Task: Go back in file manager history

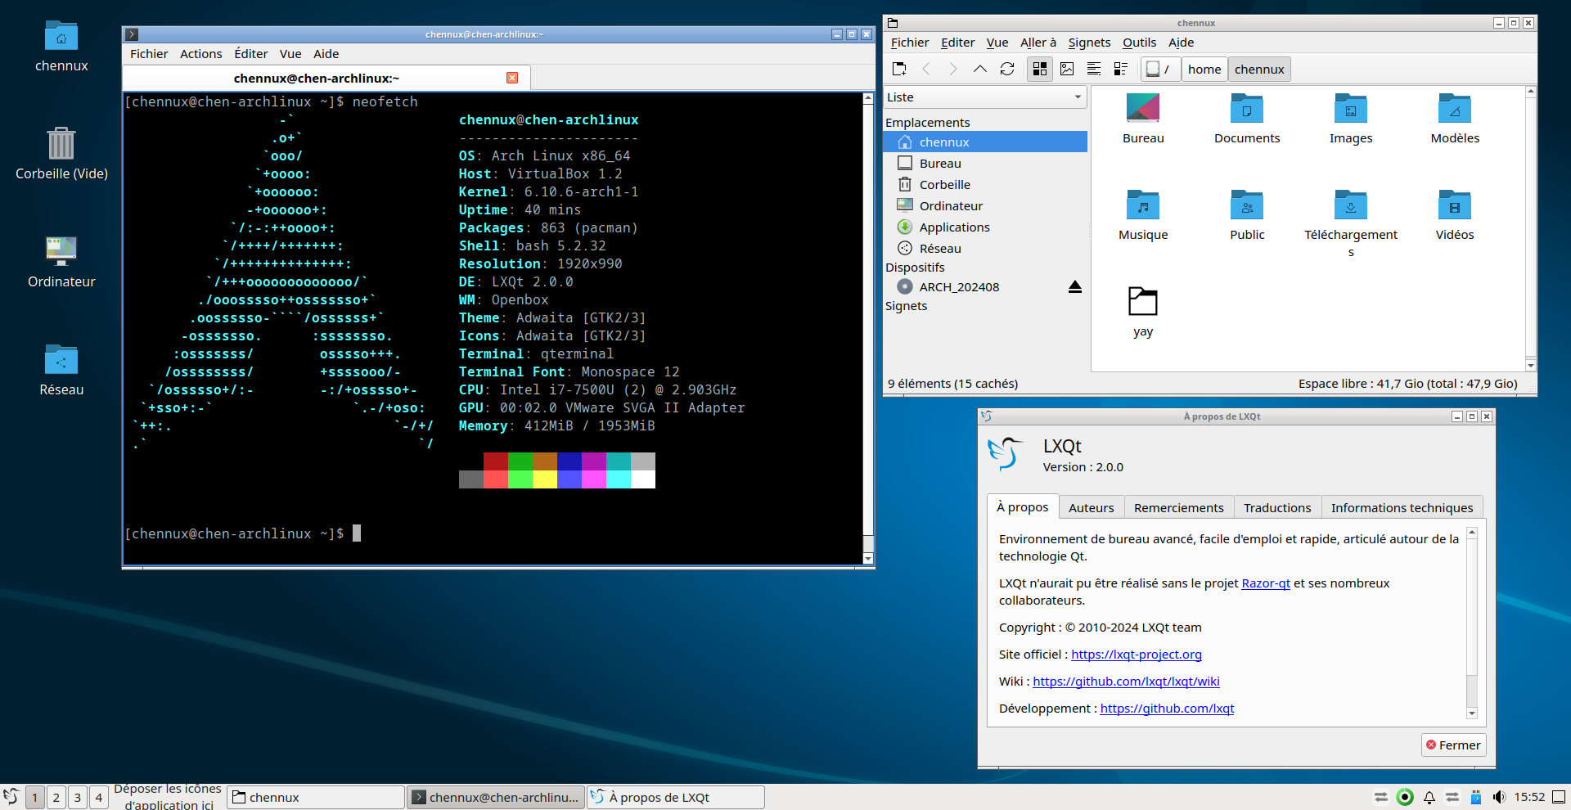Action: click(926, 70)
